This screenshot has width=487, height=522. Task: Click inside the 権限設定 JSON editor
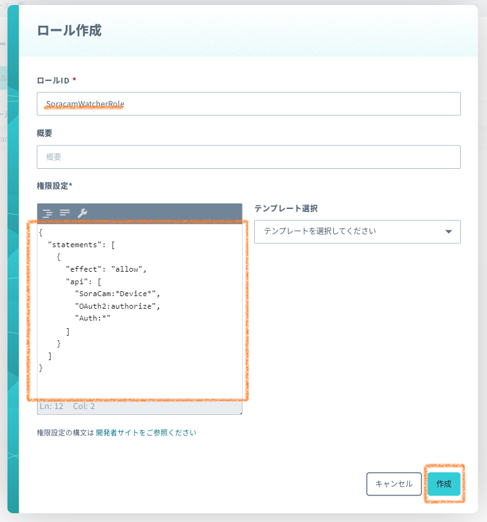pyautogui.click(x=139, y=311)
